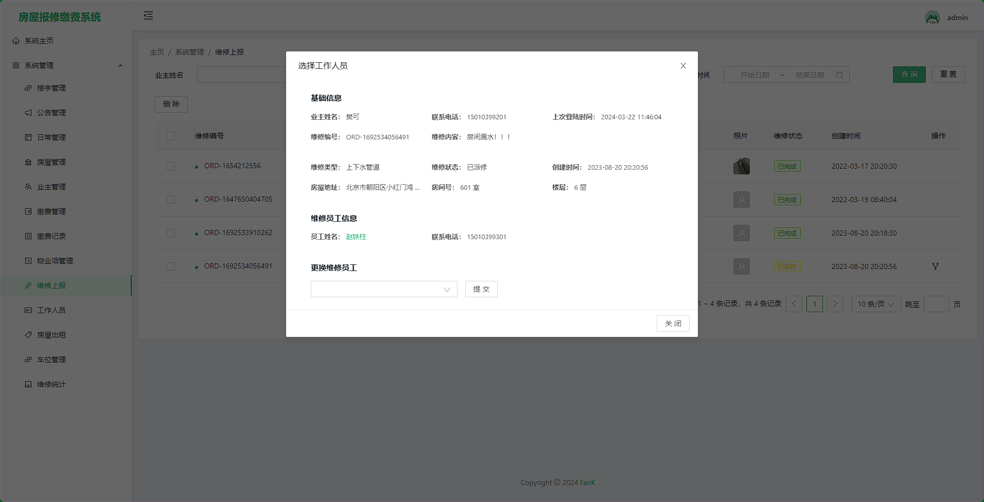Viewport: 984px width, 502px height.
Task: Click the 房屋管理 bank icon
Action: tap(28, 162)
